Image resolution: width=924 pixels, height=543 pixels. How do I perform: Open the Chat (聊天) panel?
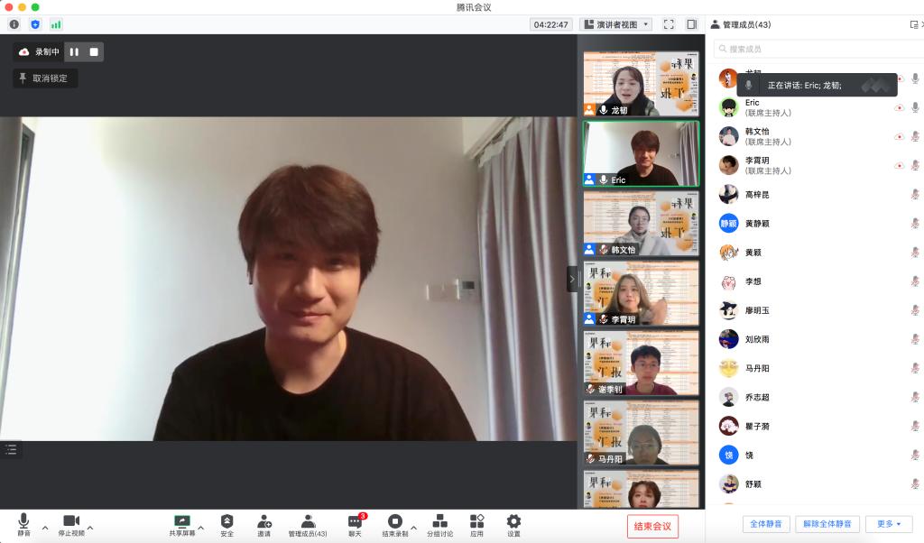tap(355, 524)
